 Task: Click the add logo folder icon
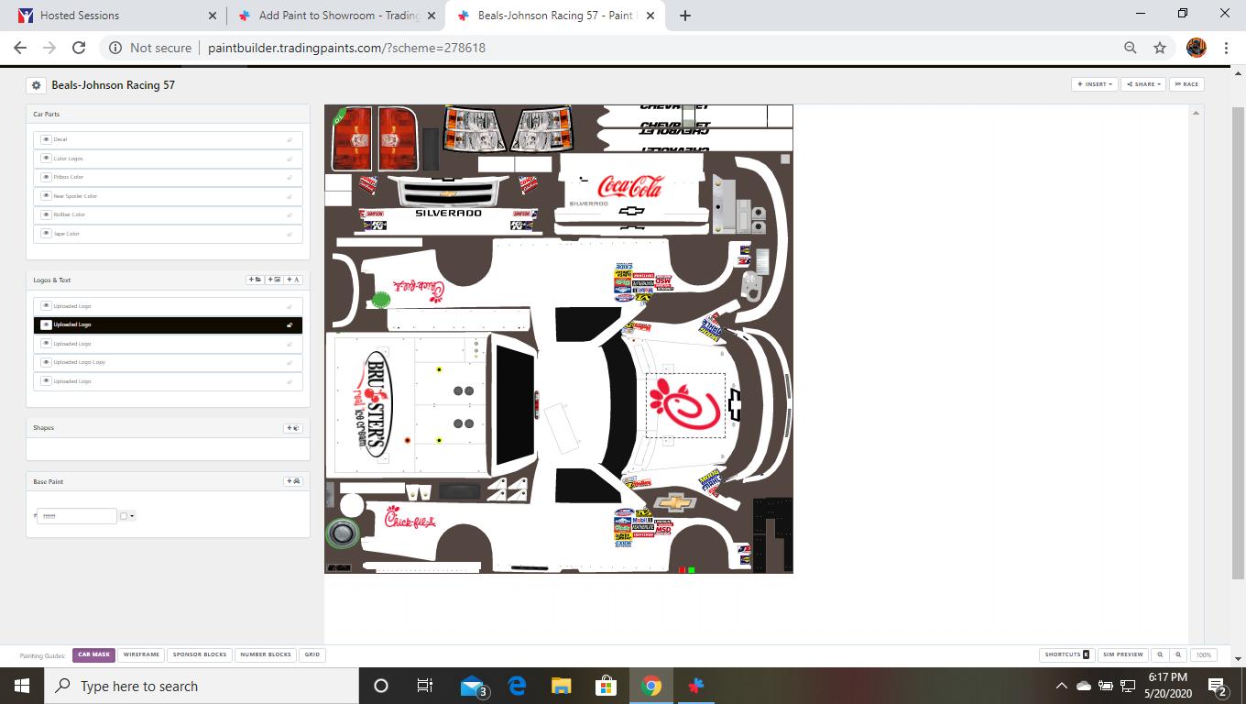pos(256,280)
